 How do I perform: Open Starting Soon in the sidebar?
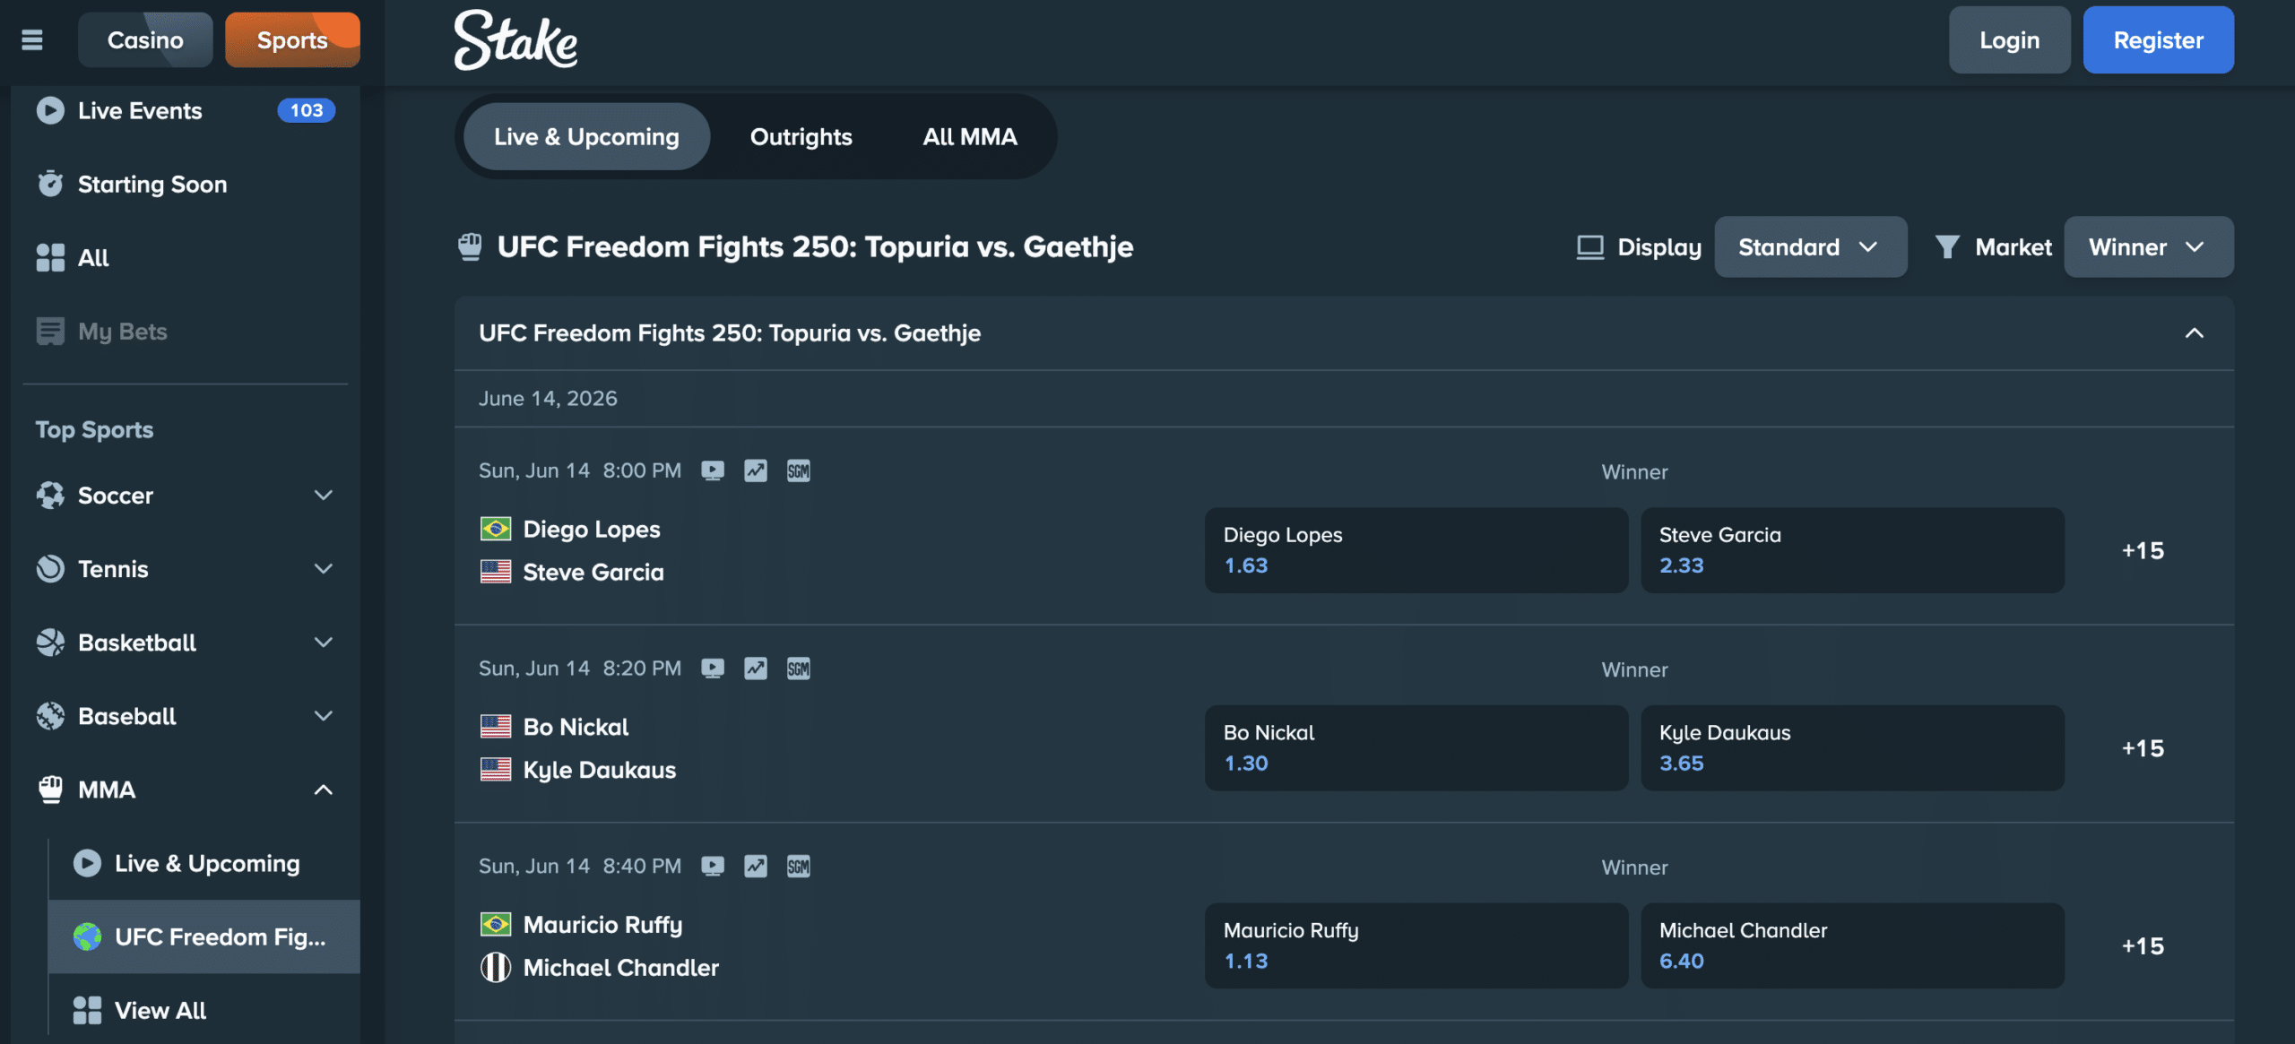tap(186, 184)
